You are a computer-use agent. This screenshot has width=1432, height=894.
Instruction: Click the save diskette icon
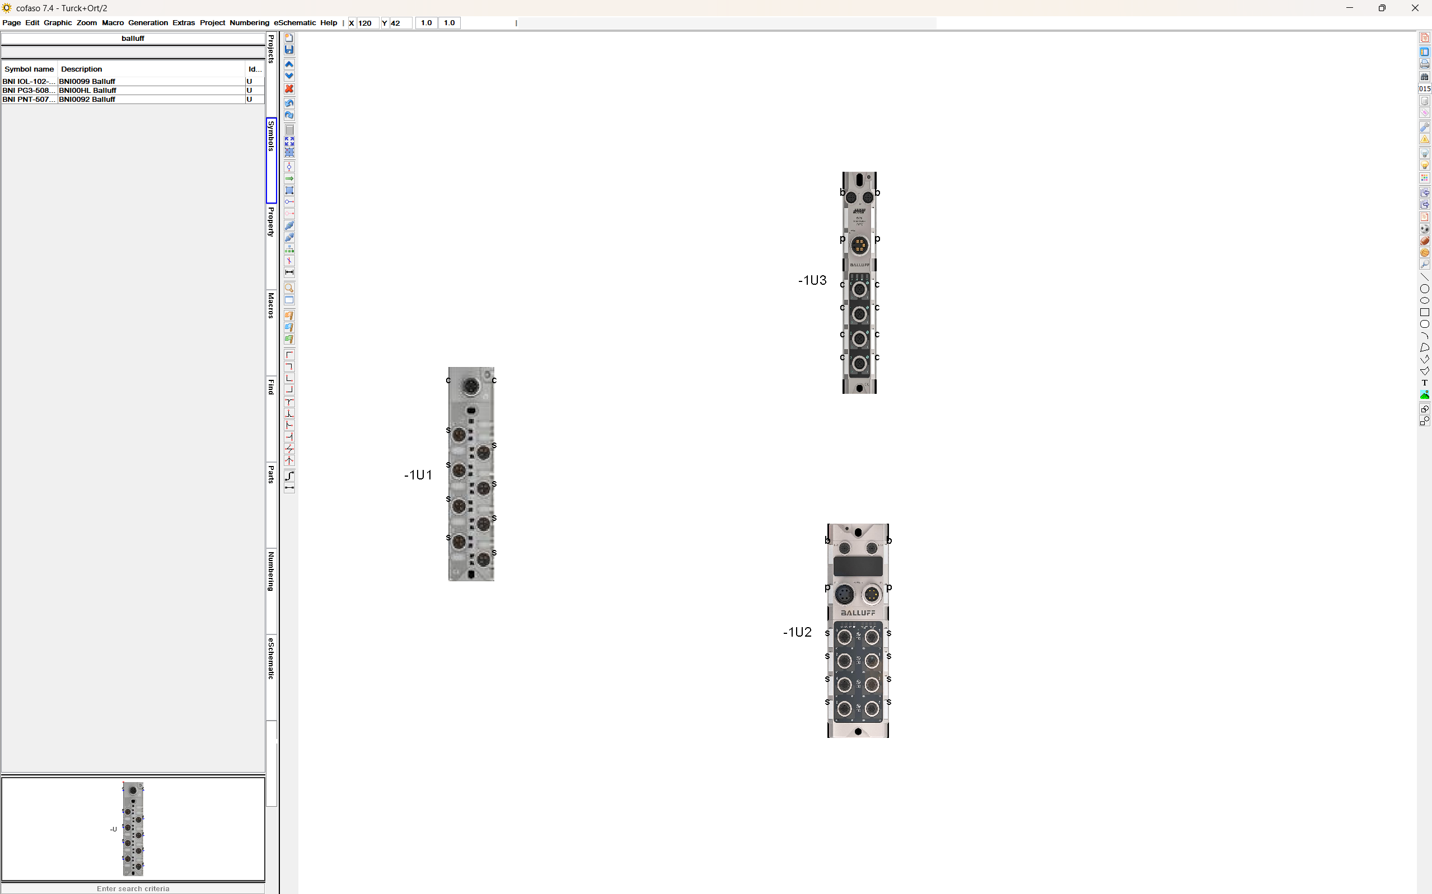pos(289,50)
